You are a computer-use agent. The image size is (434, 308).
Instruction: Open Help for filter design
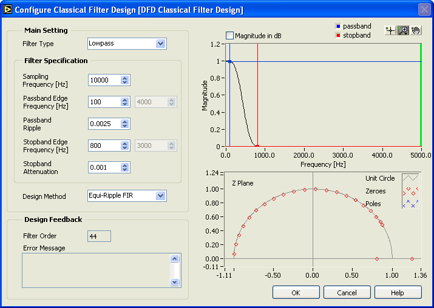pos(398,292)
